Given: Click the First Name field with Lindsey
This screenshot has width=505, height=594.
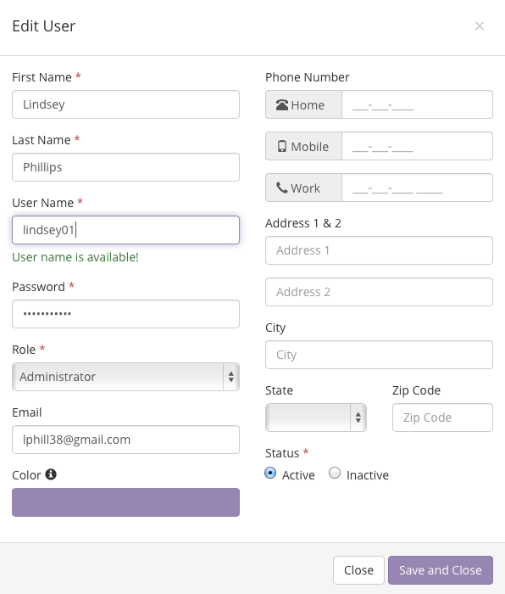Looking at the screenshot, I should click(x=125, y=104).
